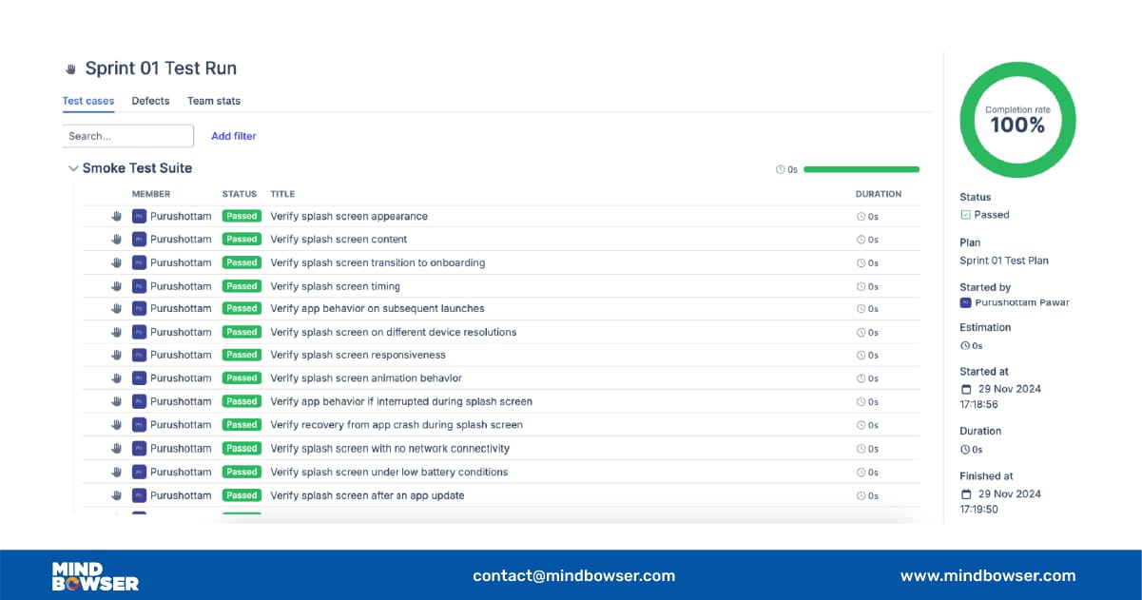The width and height of the screenshot is (1142, 600).
Task: Click the drag handle on Verify splash screen timing row
Action: tap(116, 285)
